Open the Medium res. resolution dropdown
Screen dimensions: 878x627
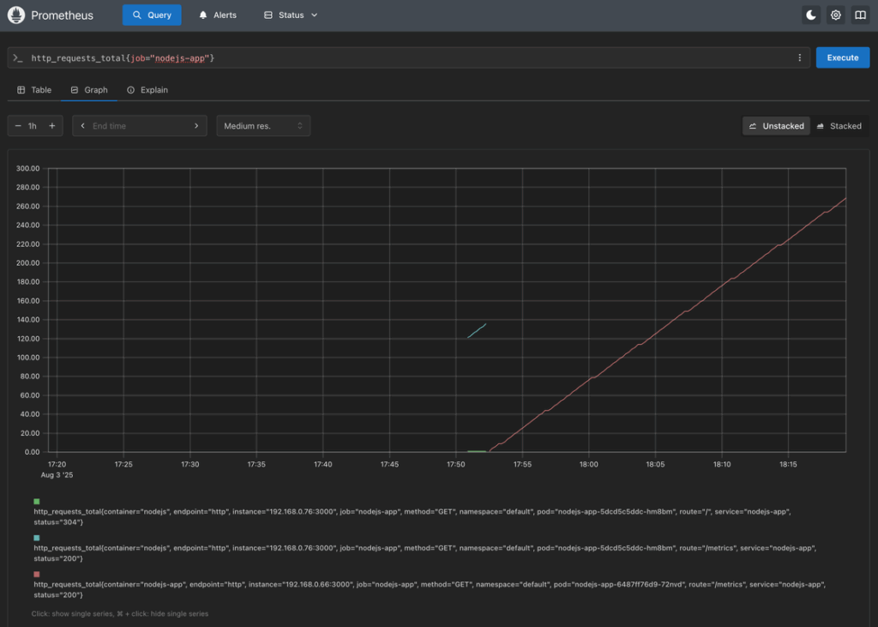click(x=263, y=126)
